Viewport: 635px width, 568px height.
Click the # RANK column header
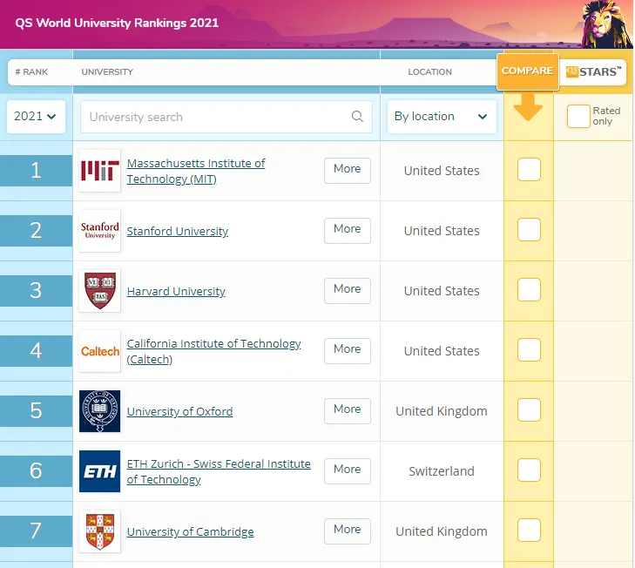[x=31, y=71]
